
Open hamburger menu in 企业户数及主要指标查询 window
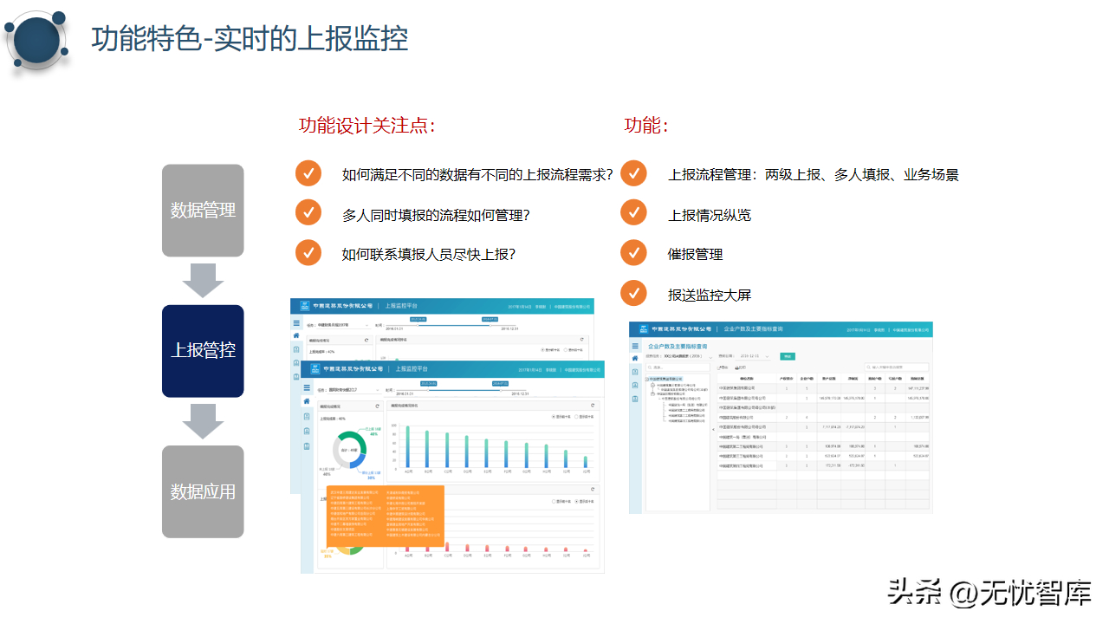click(635, 346)
